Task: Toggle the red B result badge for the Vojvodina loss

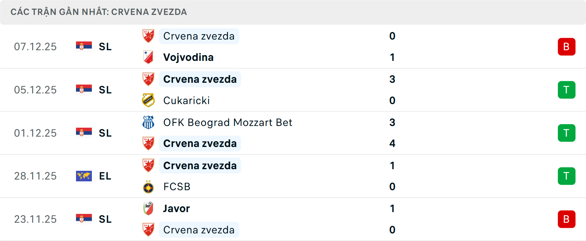Action: (x=566, y=46)
